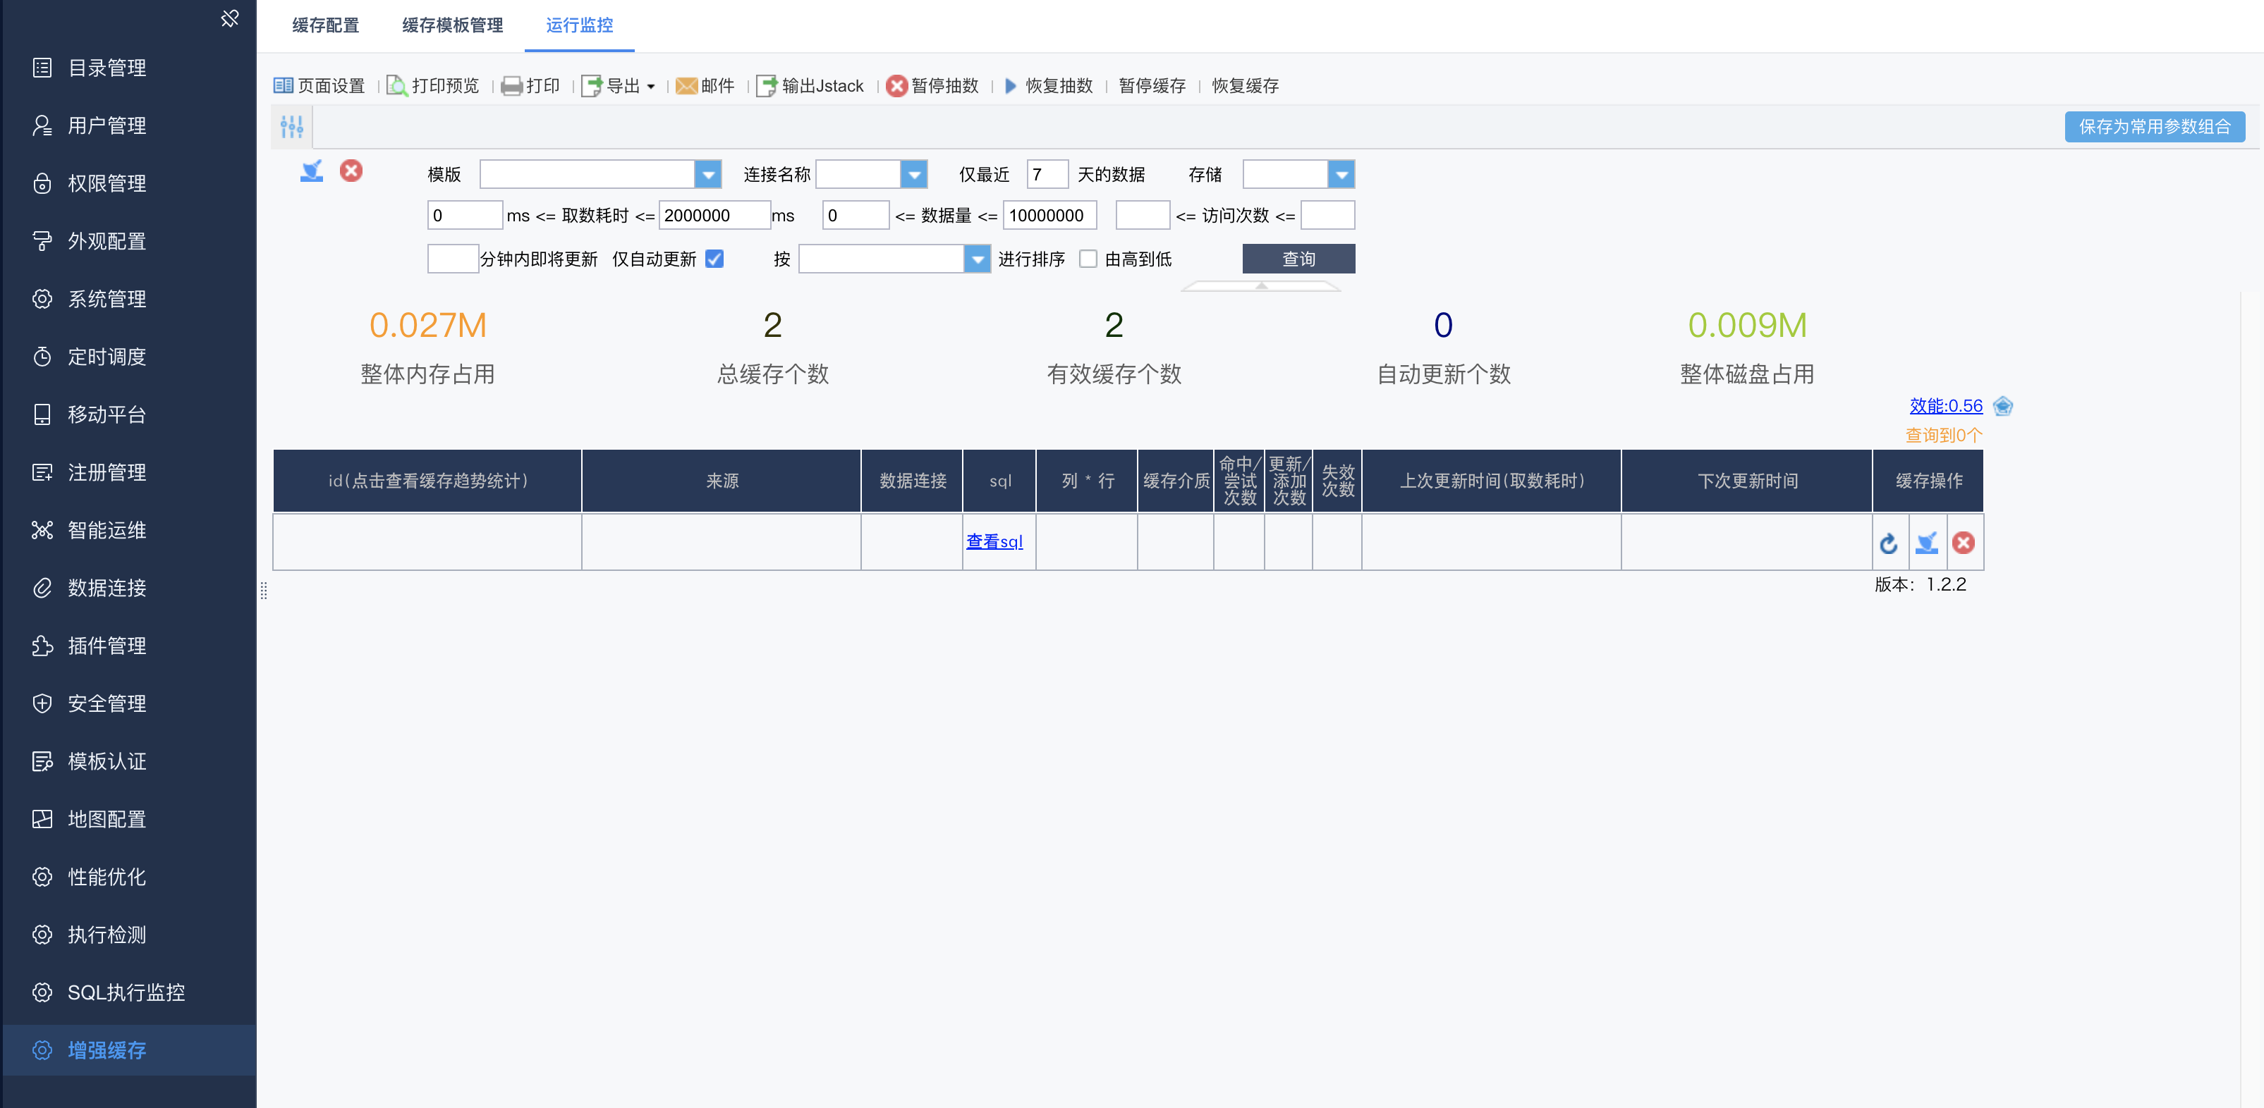Enable the 由高到低 checkbox

[x=1088, y=259]
